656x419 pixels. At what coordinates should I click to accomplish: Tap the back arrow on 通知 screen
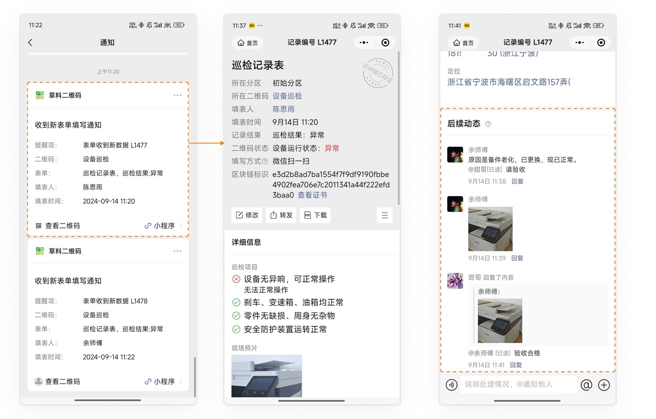point(30,42)
